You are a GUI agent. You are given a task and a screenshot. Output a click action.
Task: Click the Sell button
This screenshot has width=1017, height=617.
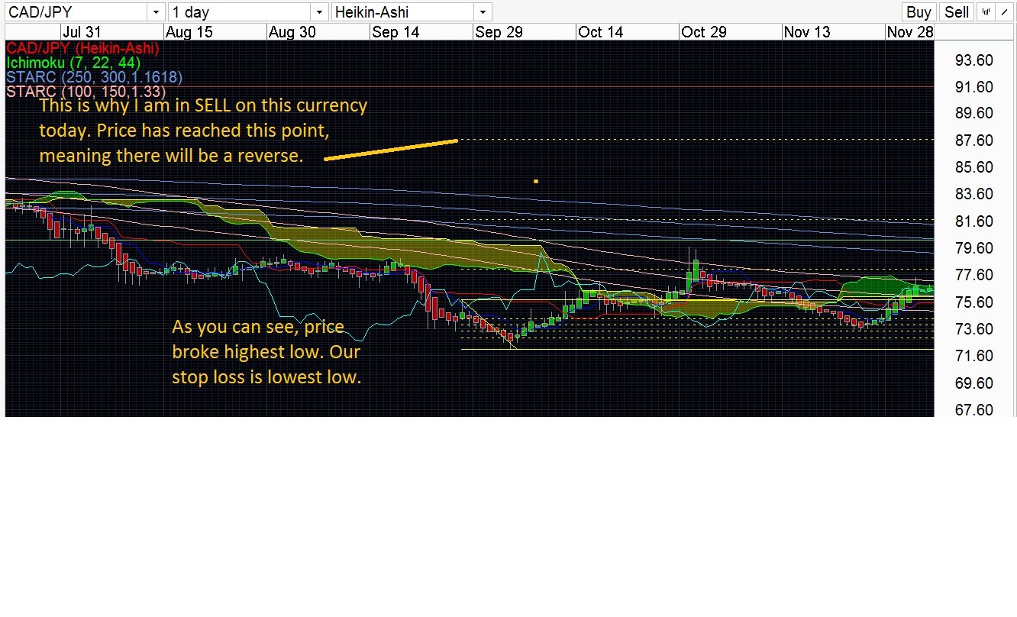957,12
